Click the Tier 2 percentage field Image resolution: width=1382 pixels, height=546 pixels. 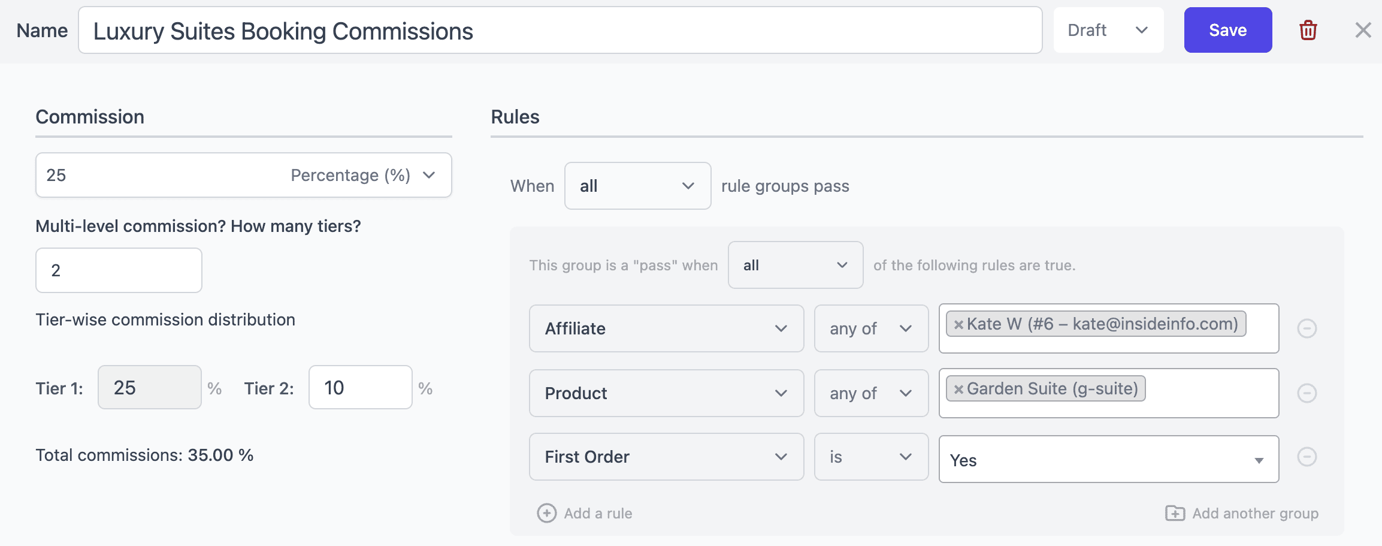[x=361, y=387]
